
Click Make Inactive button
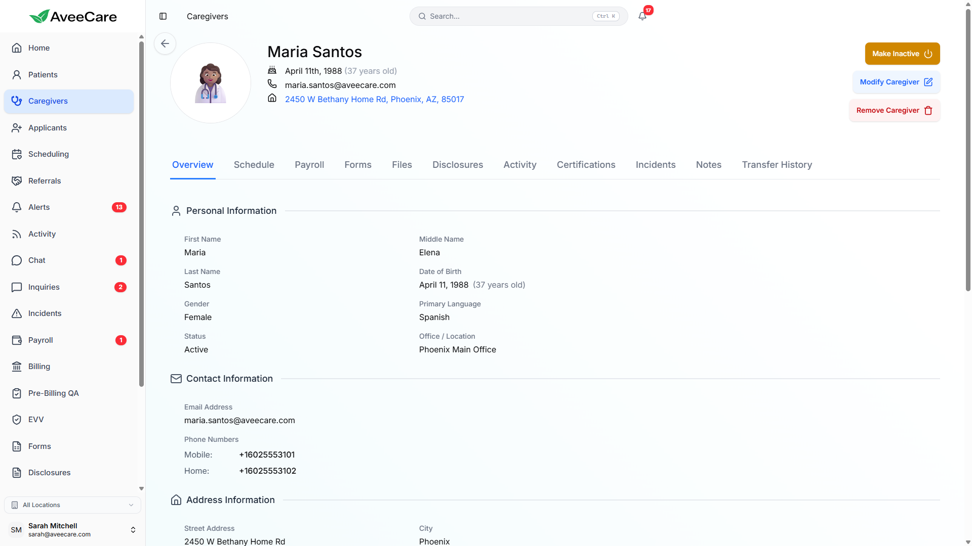coord(902,54)
